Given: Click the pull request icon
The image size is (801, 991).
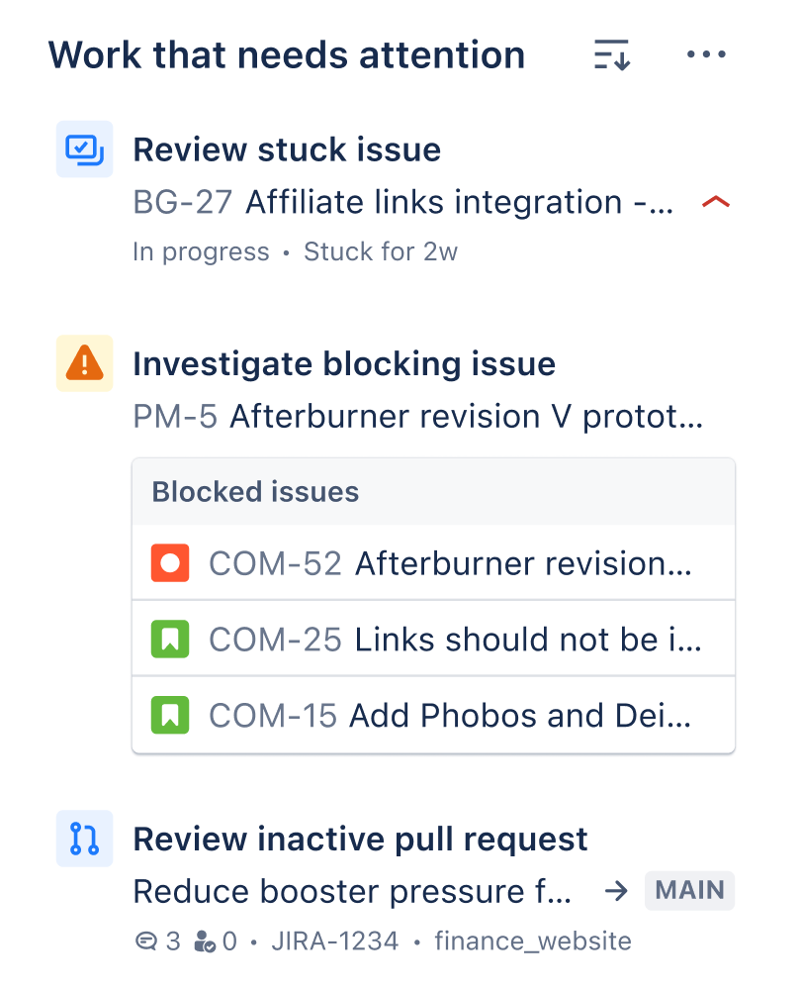Looking at the screenshot, I should click(84, 840).
